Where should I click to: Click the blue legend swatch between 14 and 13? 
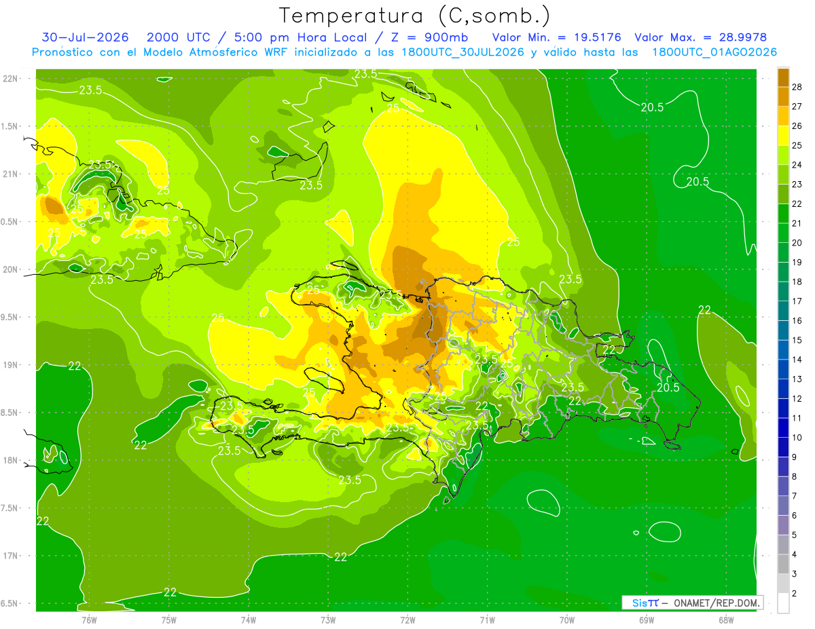coord(783,369)
